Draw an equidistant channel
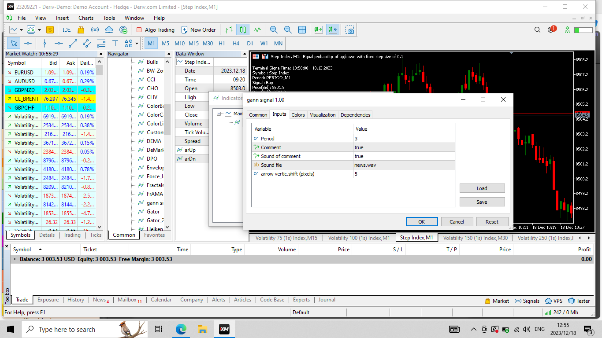The height and width of the screenshot is (338, 602). tap(87, 43)
